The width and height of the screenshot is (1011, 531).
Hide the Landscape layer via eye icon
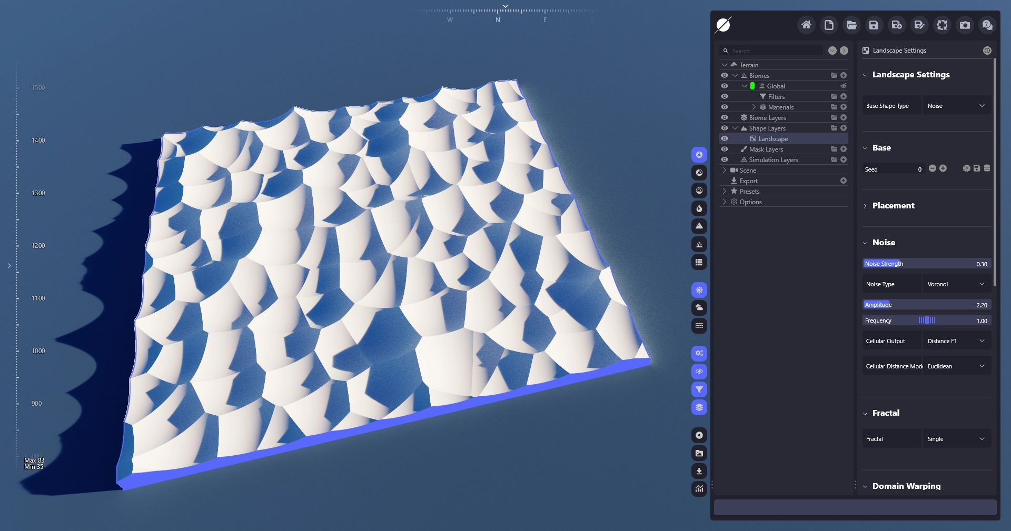click(725, 139)
